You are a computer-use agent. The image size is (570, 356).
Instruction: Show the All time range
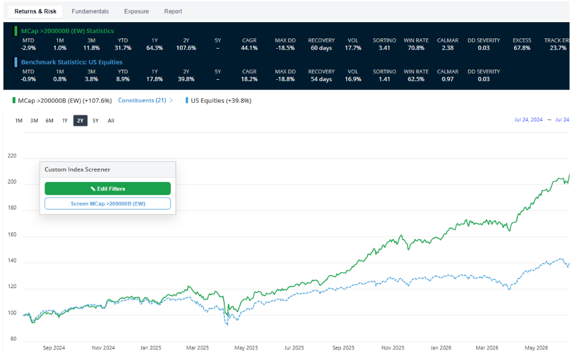click(111, 121)
